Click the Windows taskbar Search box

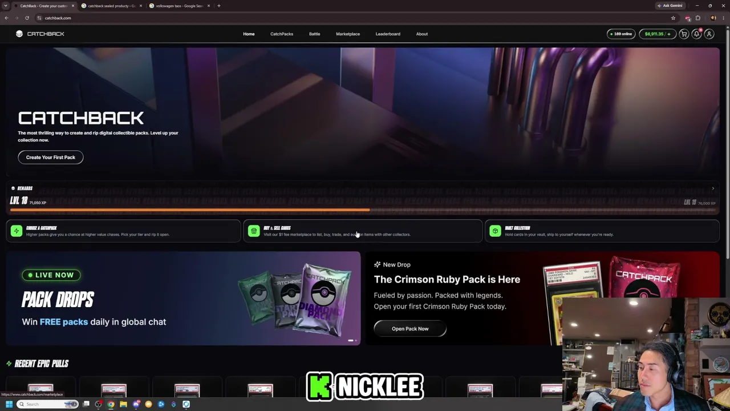tap(48, 404)
